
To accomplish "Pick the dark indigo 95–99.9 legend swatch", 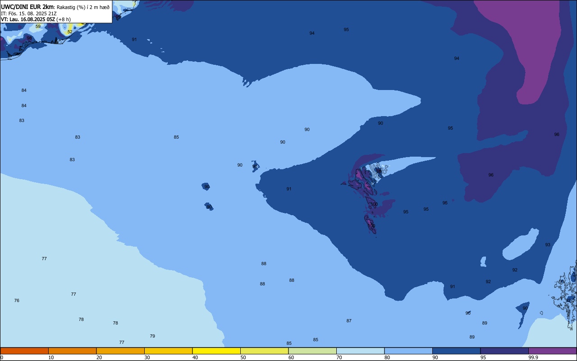I will click(x=504, y=351).
